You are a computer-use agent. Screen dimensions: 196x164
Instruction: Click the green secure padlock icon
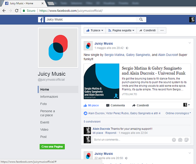point(24,11)
